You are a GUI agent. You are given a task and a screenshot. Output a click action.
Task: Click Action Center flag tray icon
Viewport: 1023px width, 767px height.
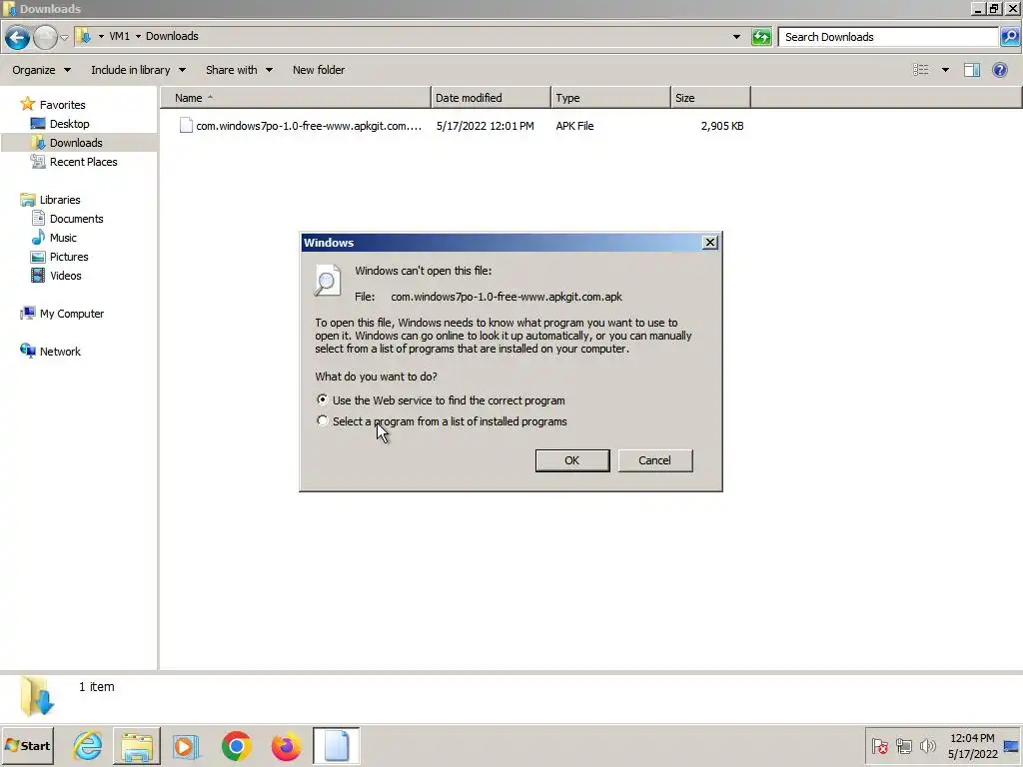(879, 745)
